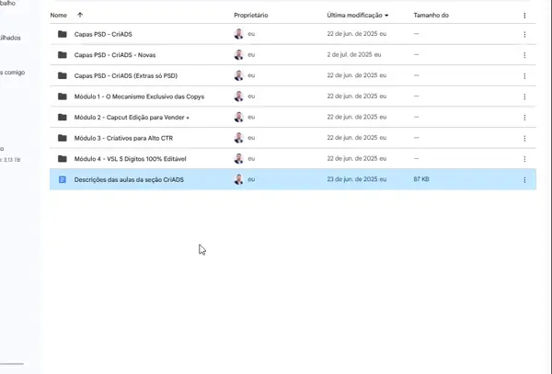Click the Google Docs icon of Descrições file
The width and height of the screenshot is (552, 374).
click(x=63, y=179)
